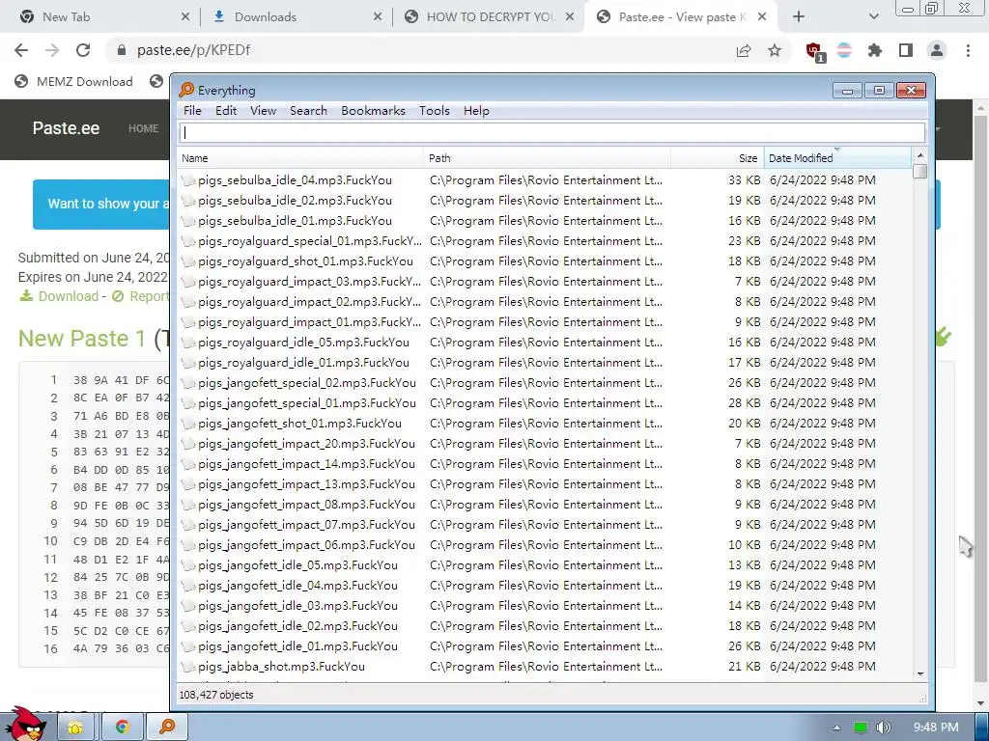
Task: Select file icon of pigs_jabba_shot.mp3.FuckYou
Action: coord(188,667)
